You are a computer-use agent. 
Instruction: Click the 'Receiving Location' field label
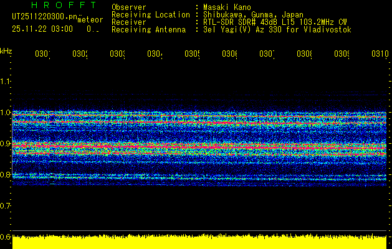[151, 14]
